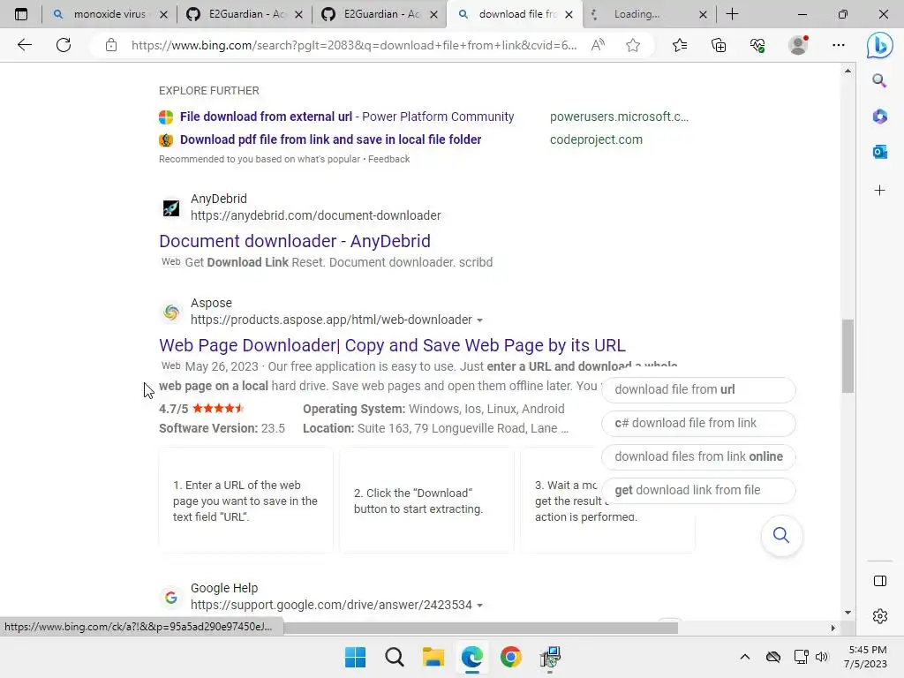This screenshot has width=904, height=678.
Task: Activate the Read aloud icon
Action: pyautogui.click(x=598, y=45)
